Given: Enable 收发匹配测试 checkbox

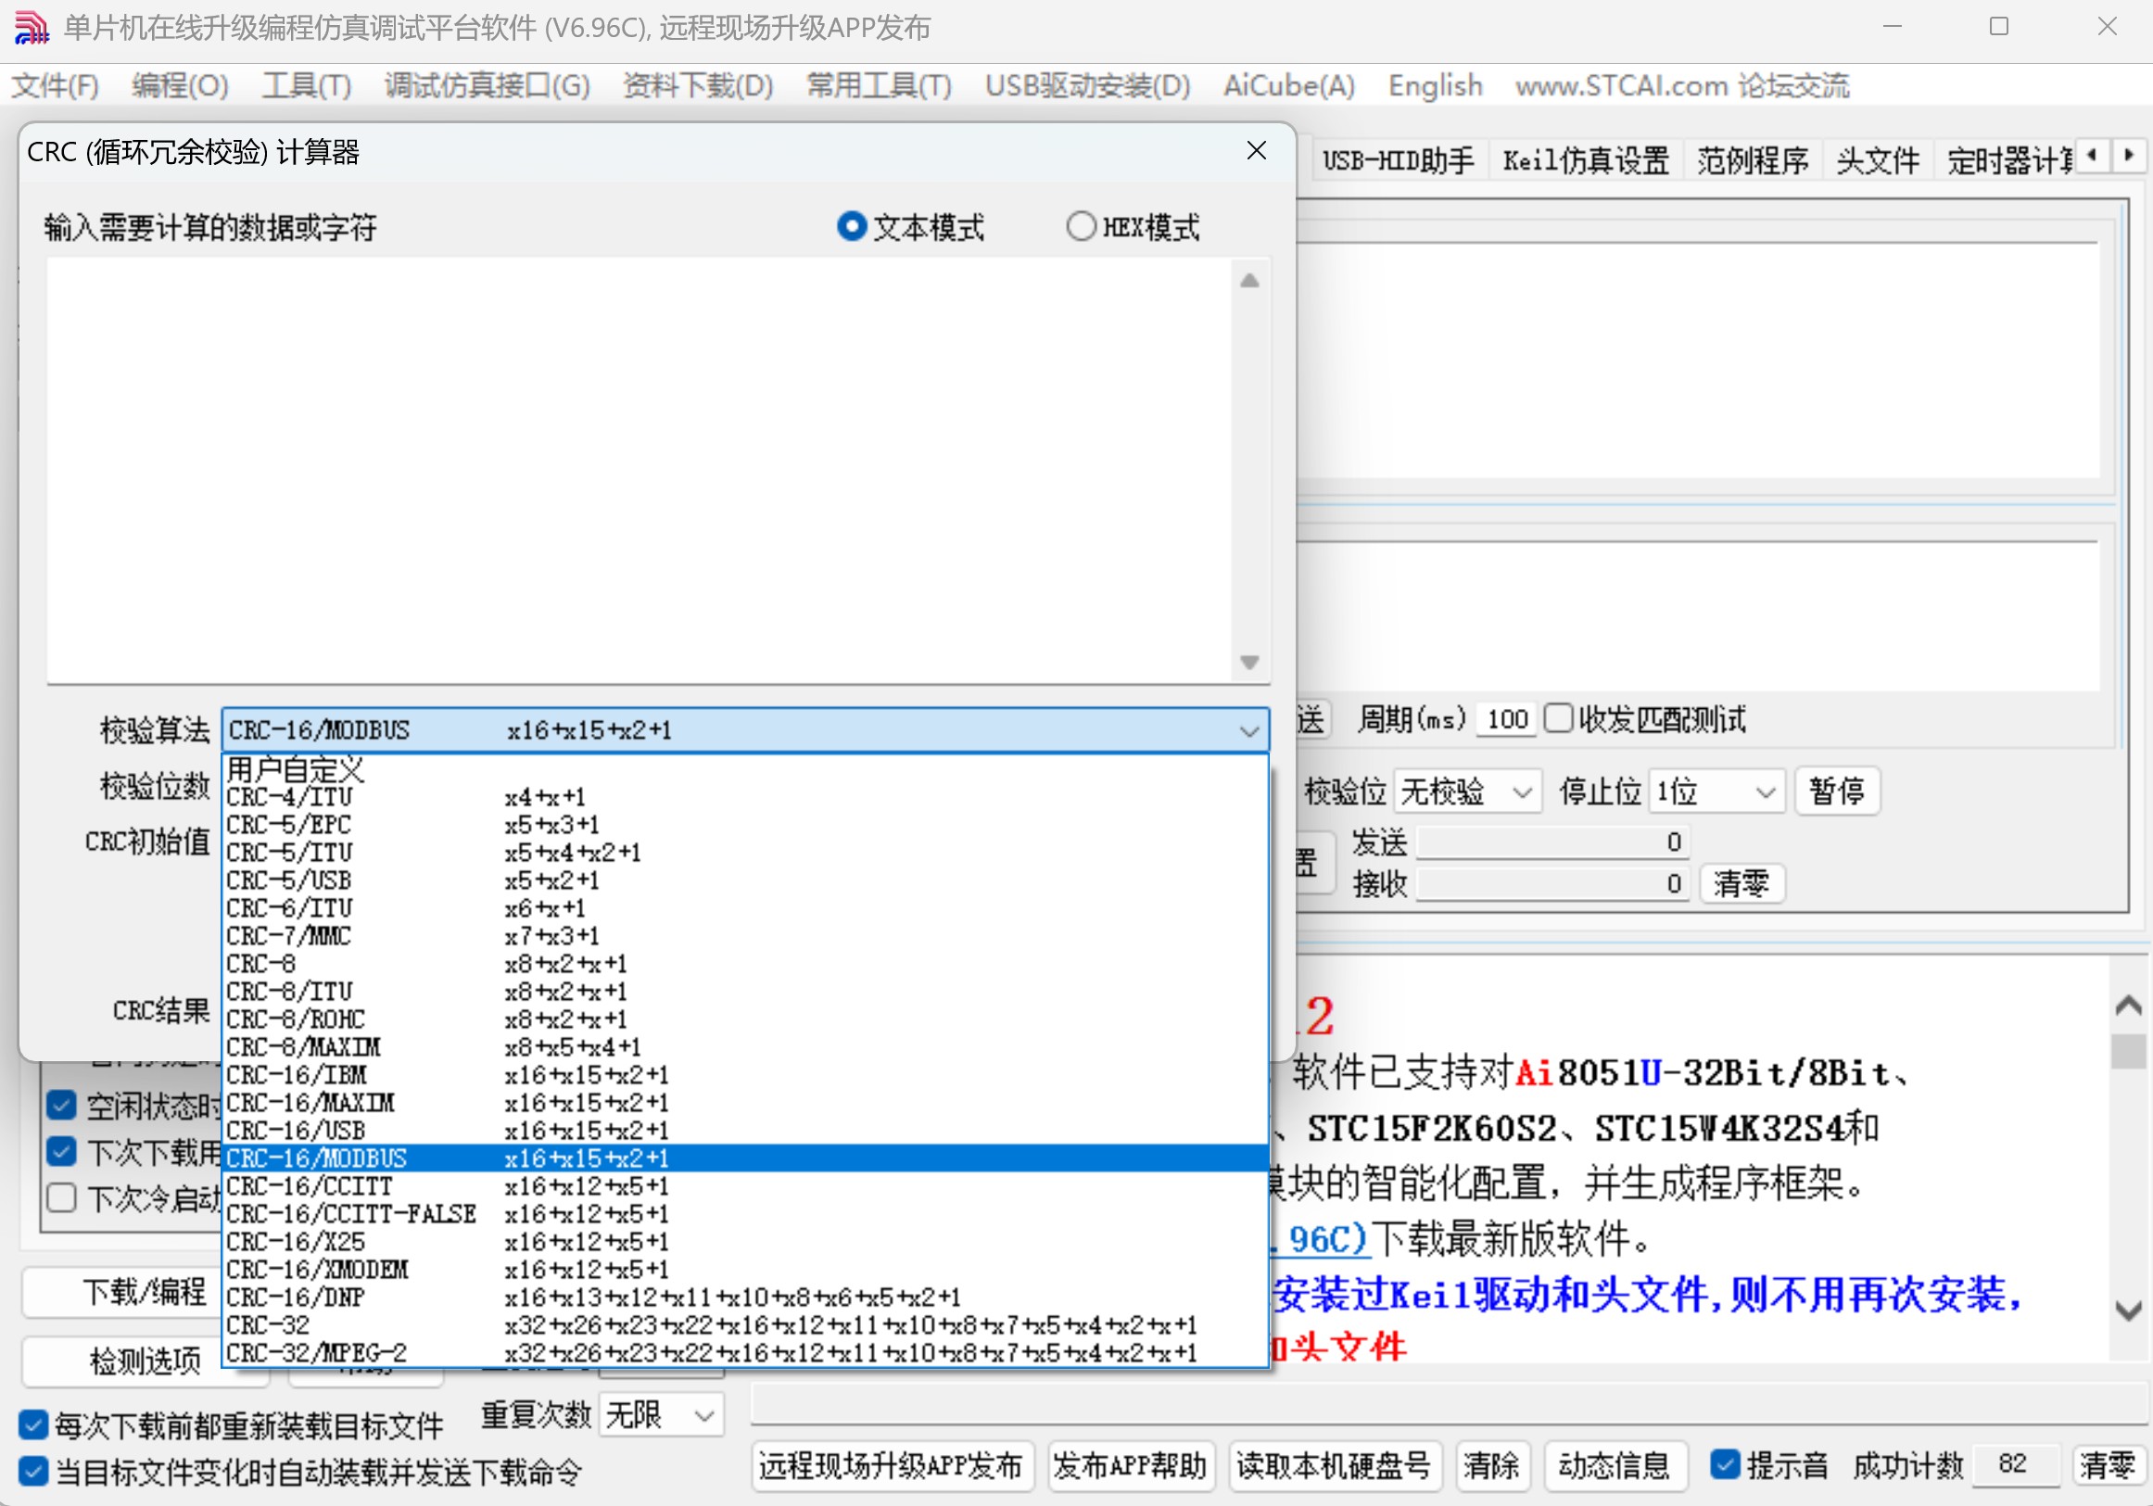Looking at the screenshot, I should click(1558, 718).
